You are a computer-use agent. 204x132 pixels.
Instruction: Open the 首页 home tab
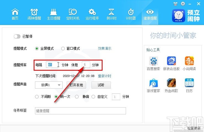[x=15, y=14]
